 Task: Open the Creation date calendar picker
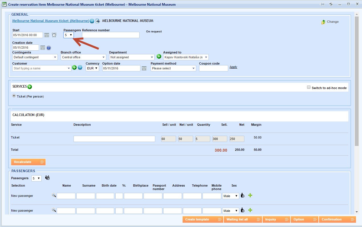(x=43, y=48)
